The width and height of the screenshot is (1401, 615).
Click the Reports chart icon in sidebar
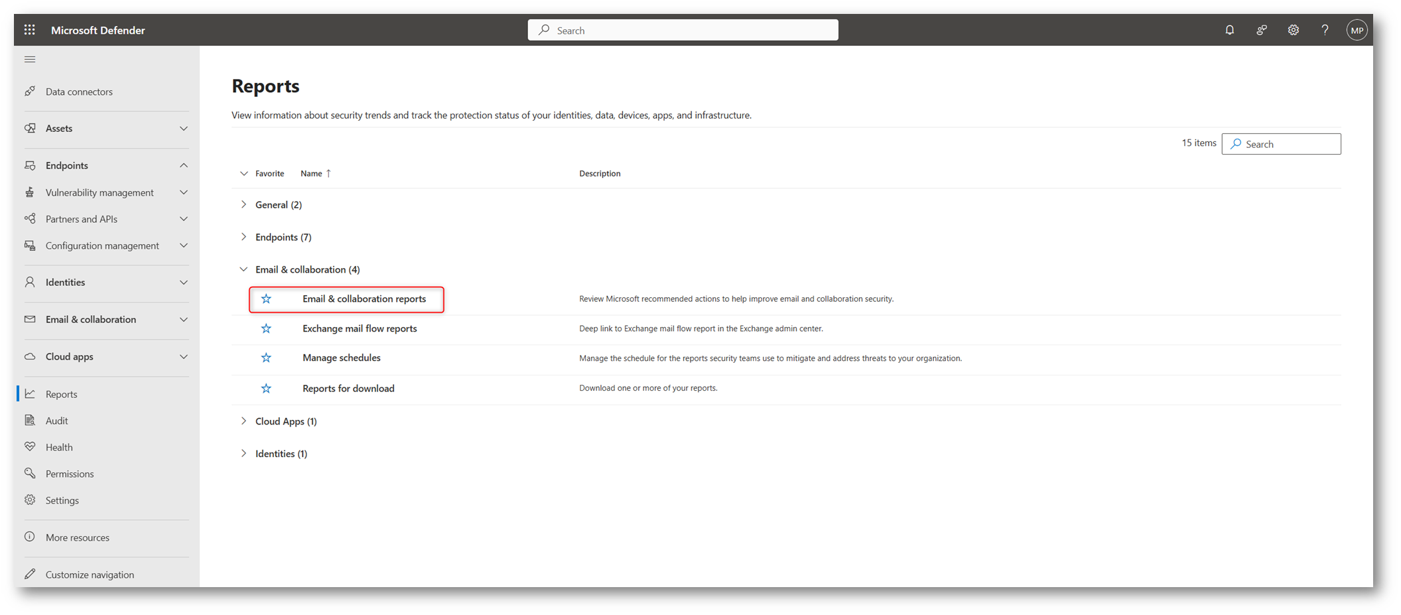coord(30,394)
